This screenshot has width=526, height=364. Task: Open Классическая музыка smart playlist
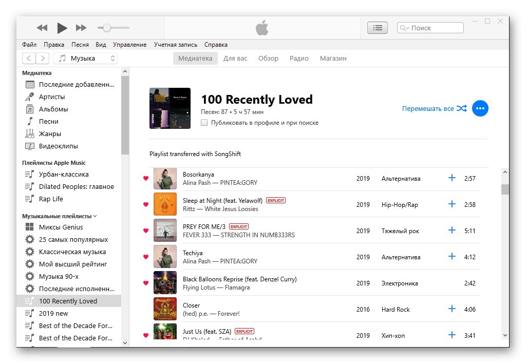point(69,252)
